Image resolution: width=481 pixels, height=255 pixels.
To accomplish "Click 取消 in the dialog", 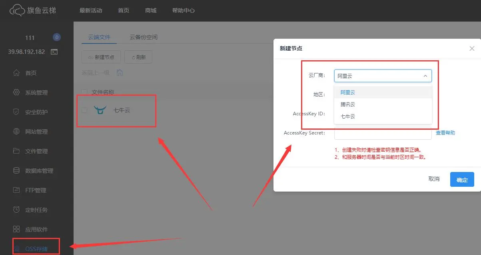I will (434, 179).
